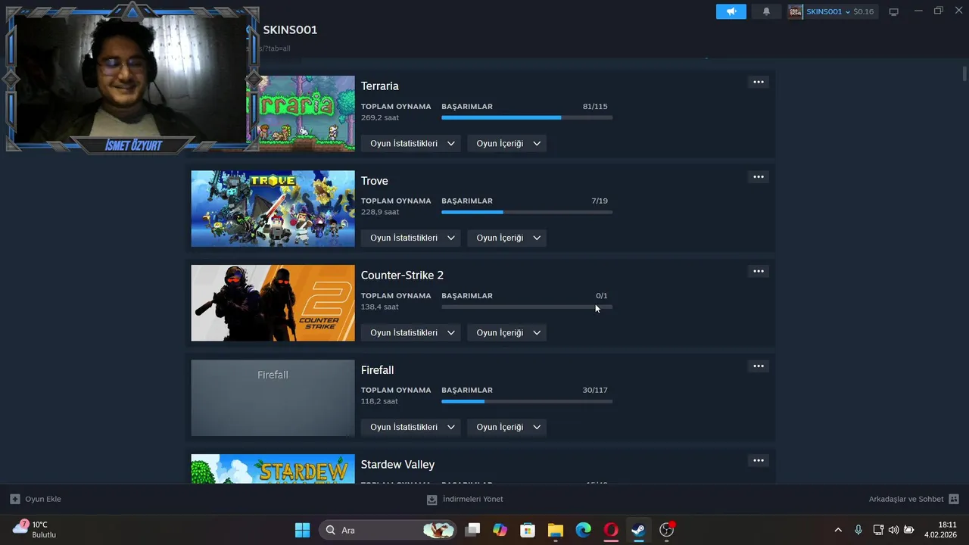Click the Stardew Valley cover image
969x545 pixels.
273,469
